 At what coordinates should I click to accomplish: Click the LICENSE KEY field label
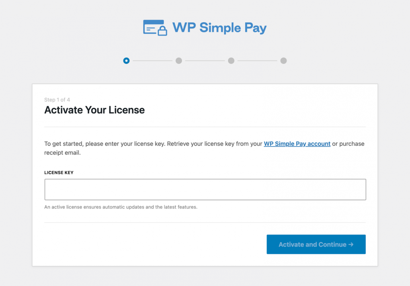(59, 173)
